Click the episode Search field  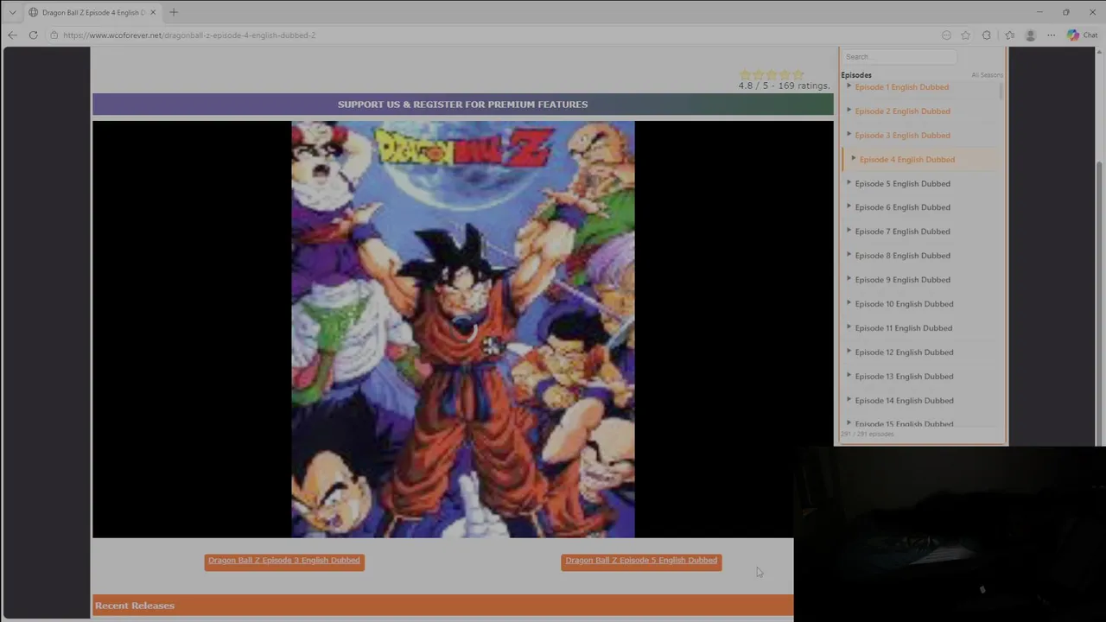tap(899, 57)
